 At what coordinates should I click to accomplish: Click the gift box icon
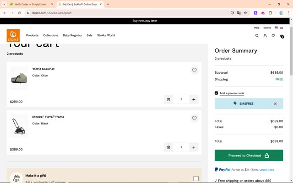click(16, 178)
